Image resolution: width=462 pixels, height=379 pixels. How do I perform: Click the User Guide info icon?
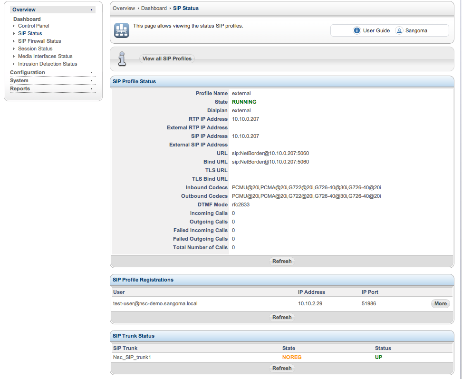point(356,30)
